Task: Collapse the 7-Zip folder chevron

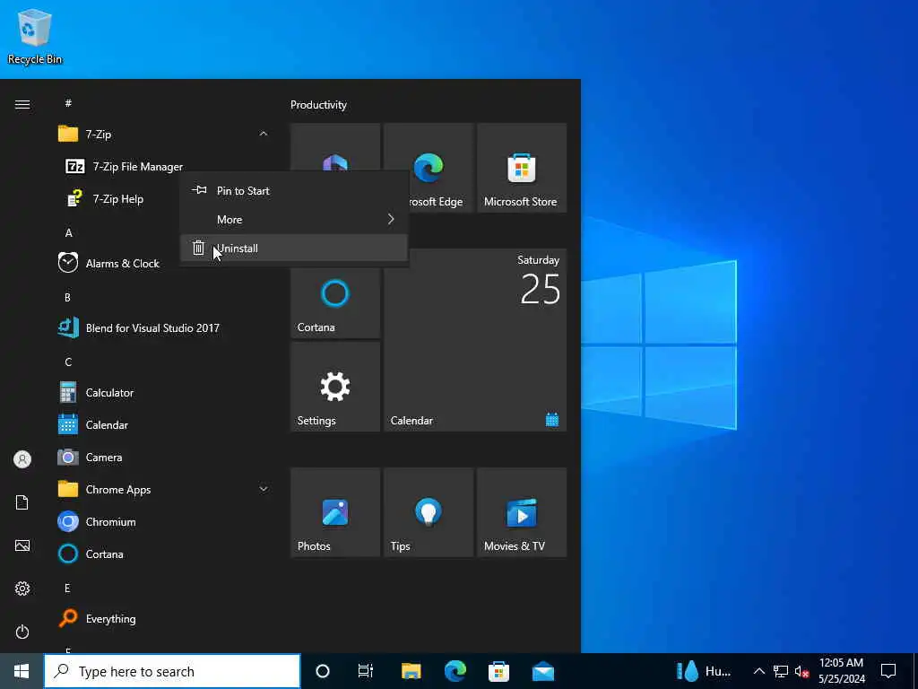Action: coord(264,135)
